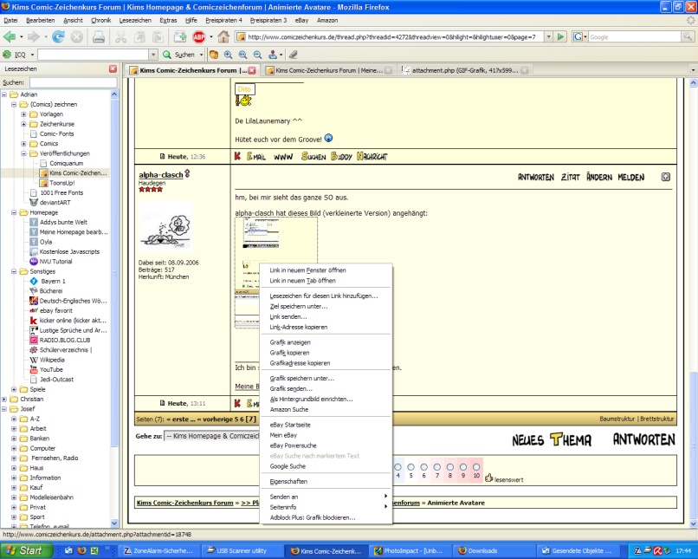Select rating radio button 10
Screen dimensions: 698x559
coord(475,466)
